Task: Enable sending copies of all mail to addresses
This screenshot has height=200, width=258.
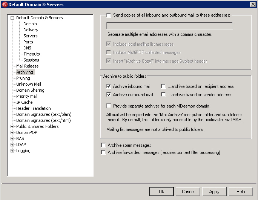Action: (109, 15)
